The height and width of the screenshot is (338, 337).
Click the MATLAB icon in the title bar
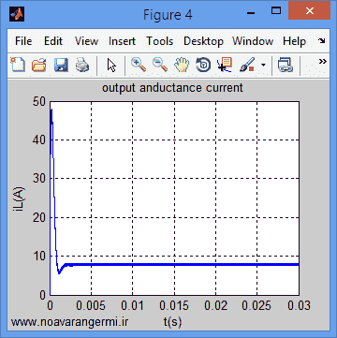17,14
